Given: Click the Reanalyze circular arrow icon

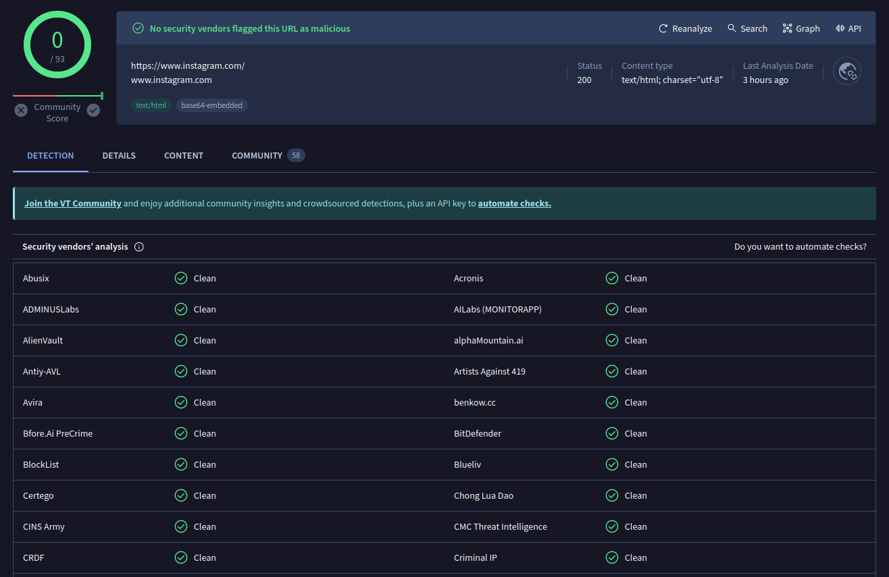Looking at the screenshot, I should tap(663, 28).
